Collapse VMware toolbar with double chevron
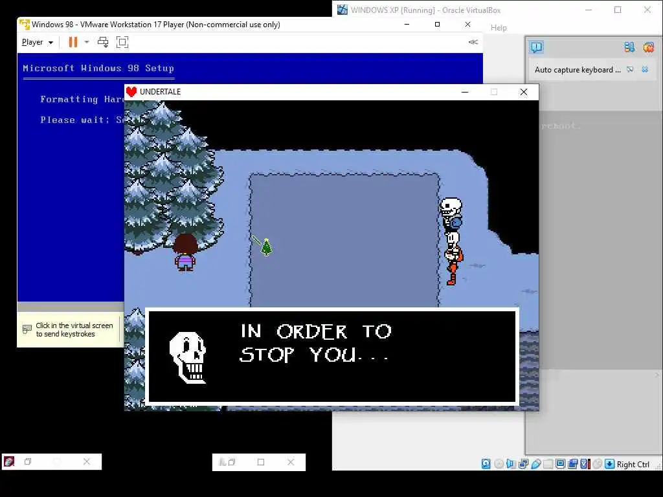The image size is (663, 497). pos(473,42)
